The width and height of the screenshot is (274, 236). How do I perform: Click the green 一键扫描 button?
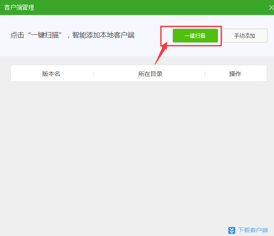click(195, 36)
